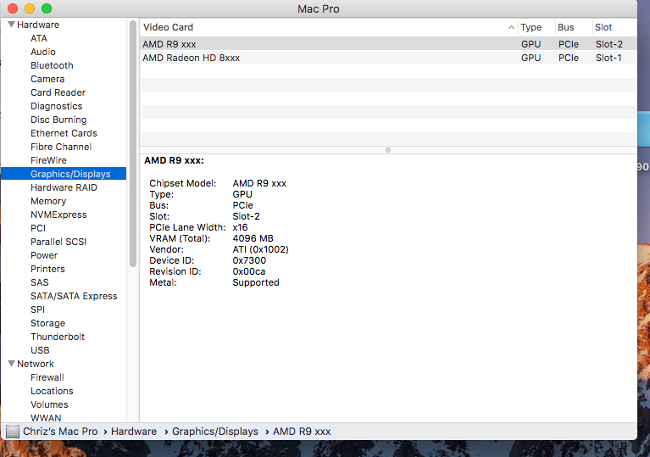Screen dimensions: 650x457
Task: Click the sort arrow in Video Card header
Action: coord(511,27)
